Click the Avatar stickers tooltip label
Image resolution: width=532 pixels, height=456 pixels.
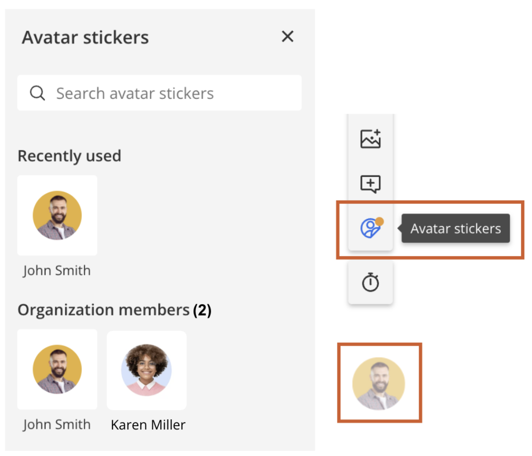(x=456, y=228)
